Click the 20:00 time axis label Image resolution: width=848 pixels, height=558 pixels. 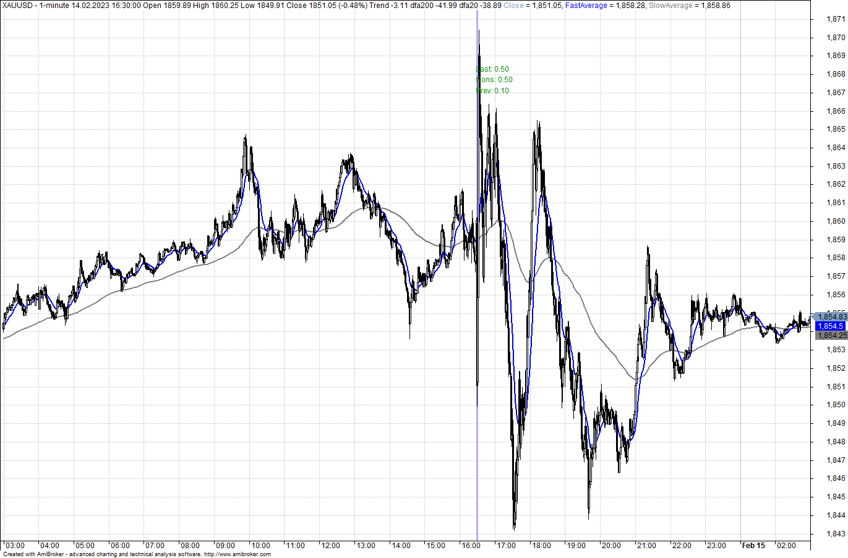[612, 546]
